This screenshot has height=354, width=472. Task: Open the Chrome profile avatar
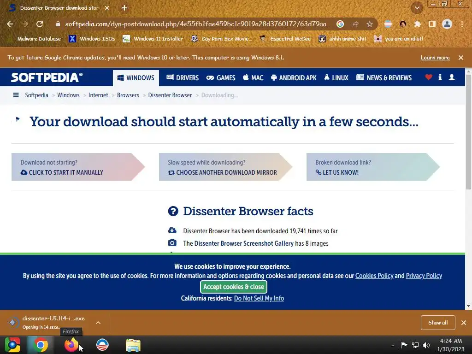(x=447, y=24)
